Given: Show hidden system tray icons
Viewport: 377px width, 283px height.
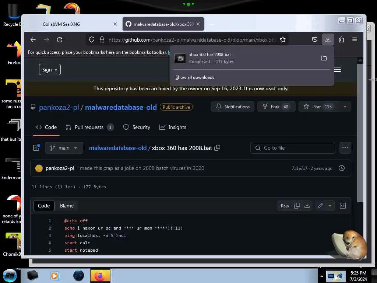Looking at the screenshot, I should point(322,276).
